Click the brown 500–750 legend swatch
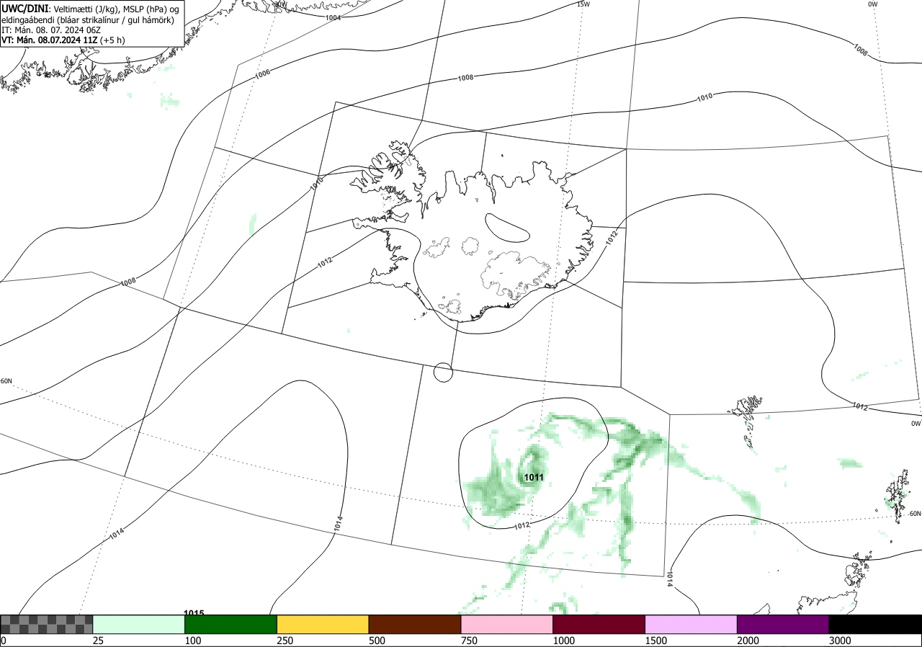 point(415,624)
